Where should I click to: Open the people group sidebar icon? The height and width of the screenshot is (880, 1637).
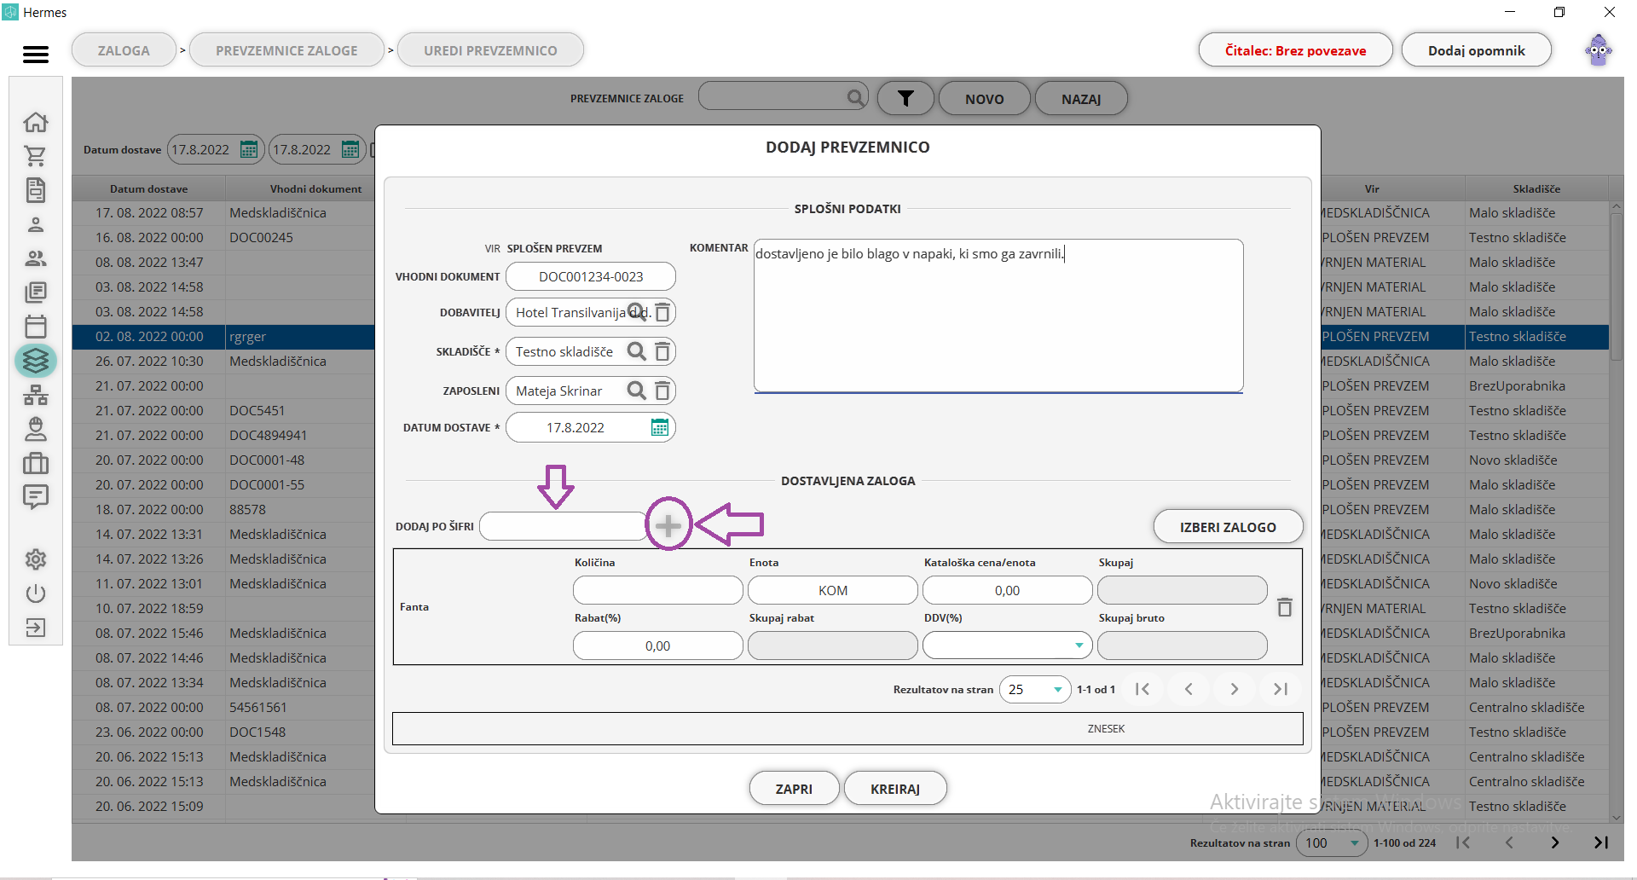point(36,258)
